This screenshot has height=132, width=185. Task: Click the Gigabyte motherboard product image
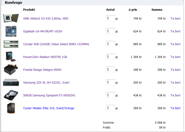11,31
